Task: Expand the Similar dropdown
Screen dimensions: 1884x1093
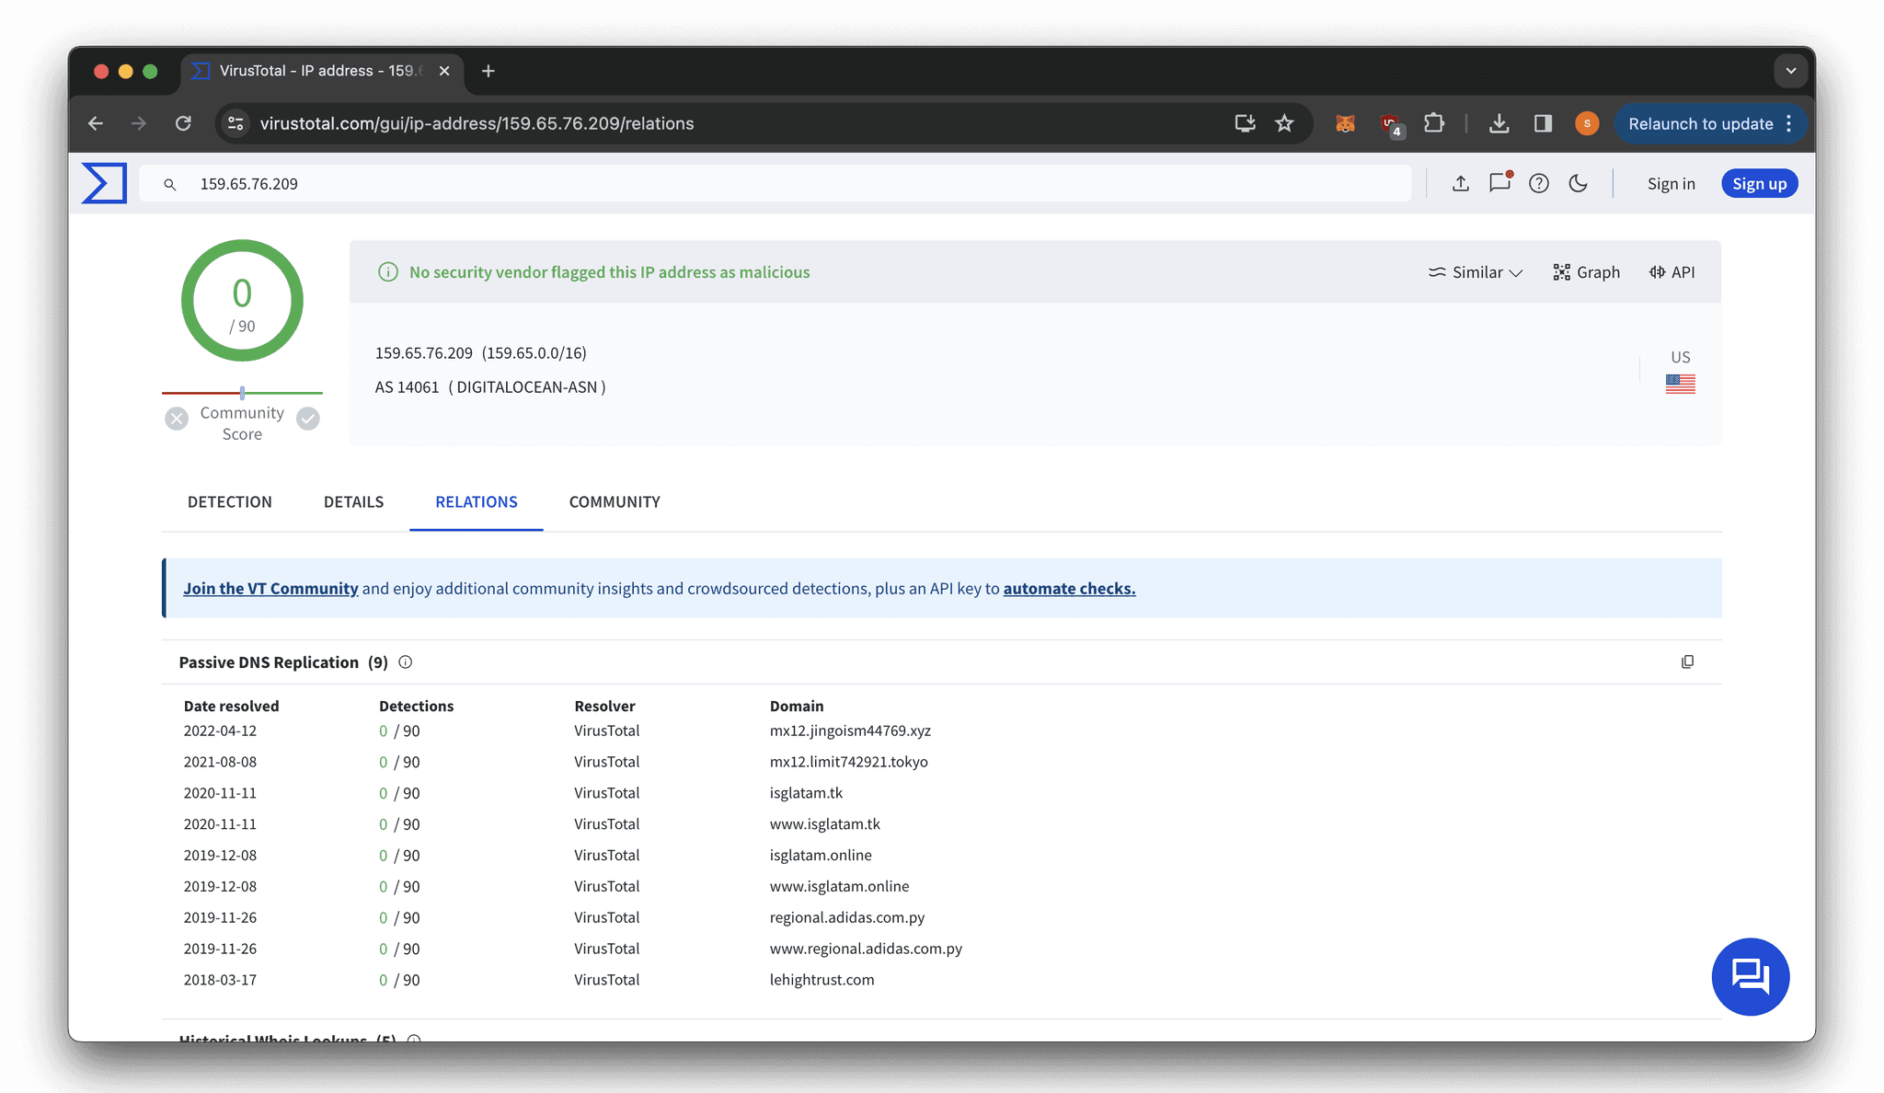Action: click(1475, 271)
